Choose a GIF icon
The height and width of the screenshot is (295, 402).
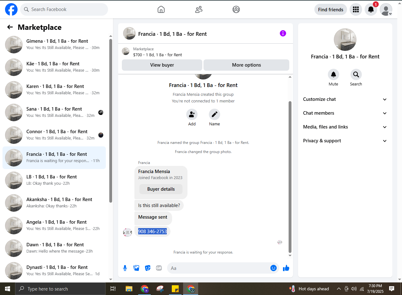pyautogui.click(x=159, y=268)
